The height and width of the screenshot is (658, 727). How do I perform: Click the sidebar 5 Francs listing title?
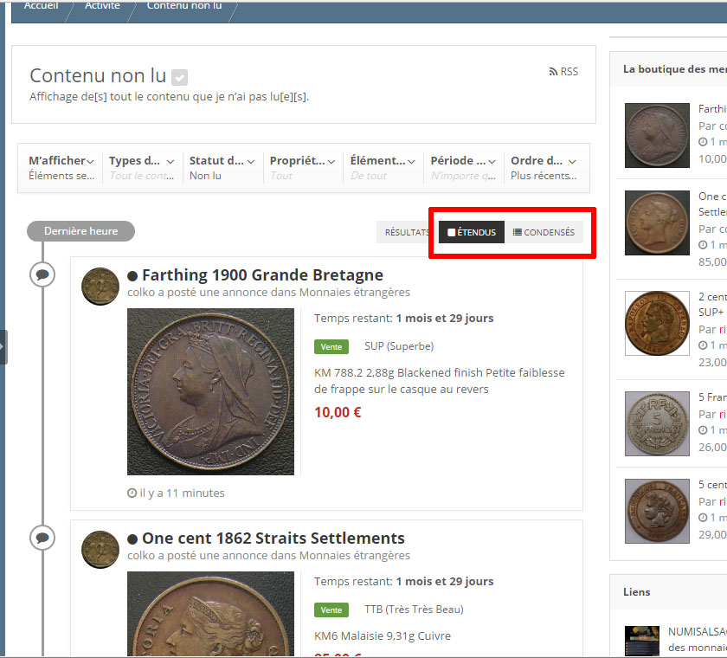[712, 397]
